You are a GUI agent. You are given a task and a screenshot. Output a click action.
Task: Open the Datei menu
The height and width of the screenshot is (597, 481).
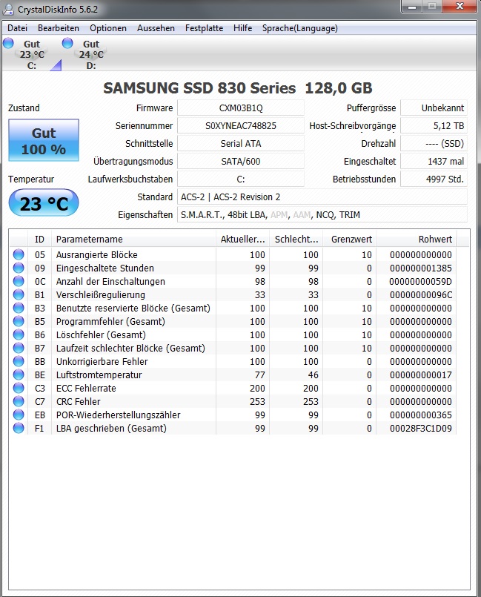(x=18, y=28)
